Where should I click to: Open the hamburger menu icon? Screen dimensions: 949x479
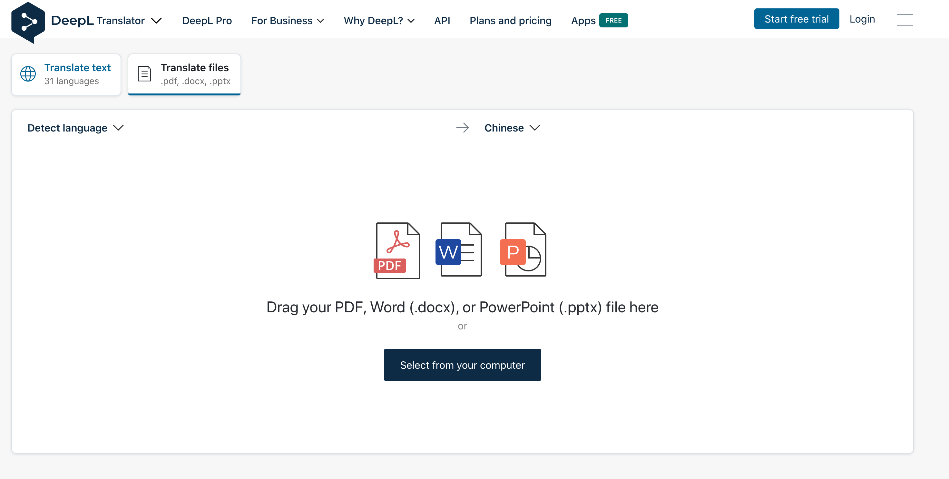click(x=905, y=20)
